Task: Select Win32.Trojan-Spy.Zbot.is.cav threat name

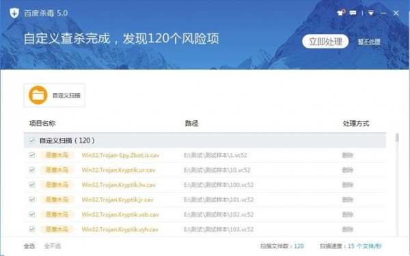Action: (x=120, y=155)
